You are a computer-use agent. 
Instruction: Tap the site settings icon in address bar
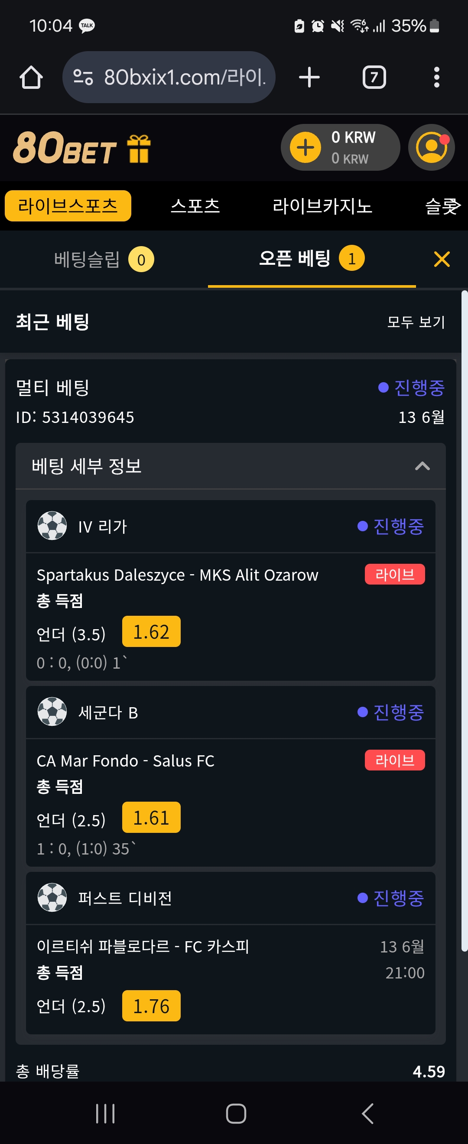(83, 77)
